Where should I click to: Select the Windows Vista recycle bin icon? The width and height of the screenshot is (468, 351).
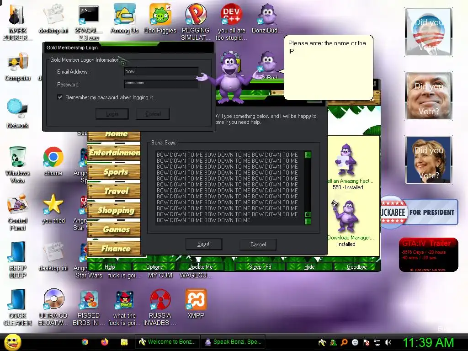[17, 164]
